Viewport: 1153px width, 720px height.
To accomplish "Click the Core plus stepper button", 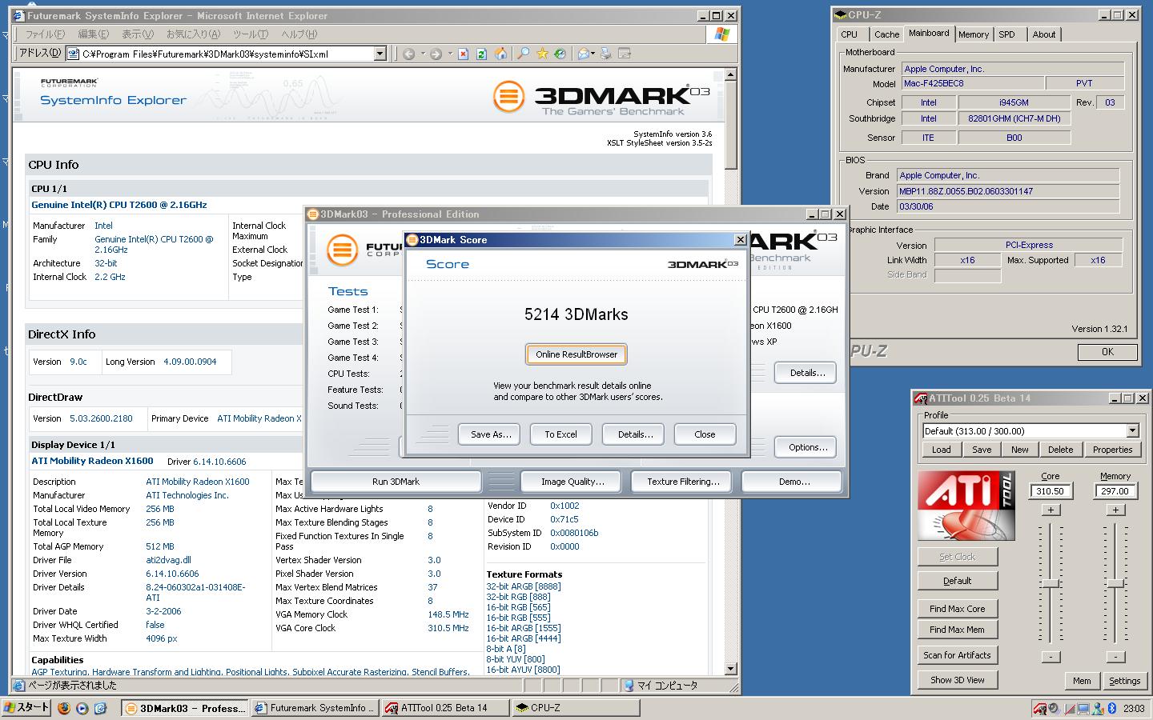I will (1051, 510).
